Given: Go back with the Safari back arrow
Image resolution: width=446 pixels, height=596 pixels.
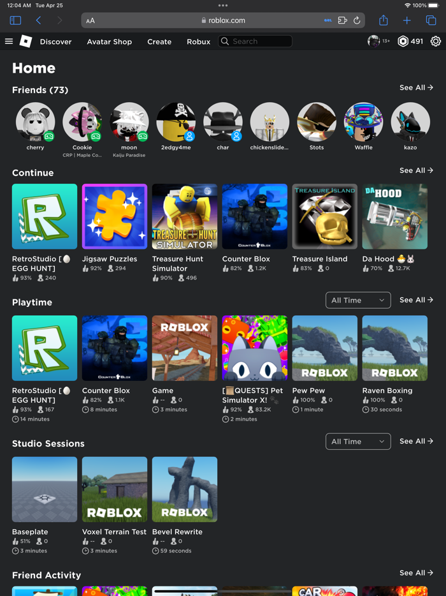Looking at the screenshot, I should click(x=38, y=20).
